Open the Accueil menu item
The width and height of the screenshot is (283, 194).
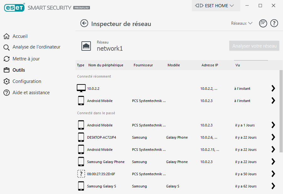(20, 36)
